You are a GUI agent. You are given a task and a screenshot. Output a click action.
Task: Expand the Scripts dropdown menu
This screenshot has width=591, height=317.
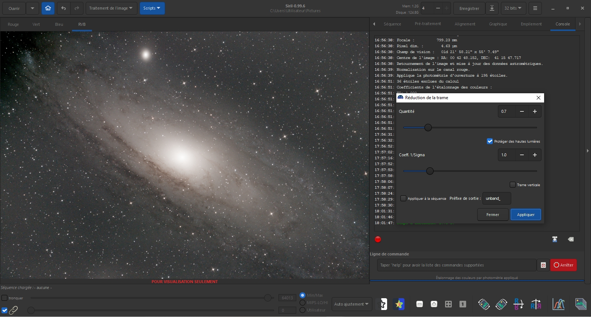pyautogui.click(x=152, y=8)
